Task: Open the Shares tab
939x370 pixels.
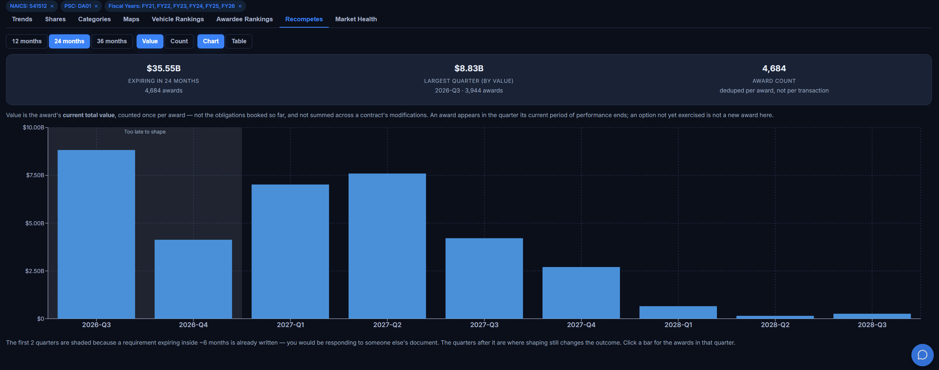Action: 55,19
